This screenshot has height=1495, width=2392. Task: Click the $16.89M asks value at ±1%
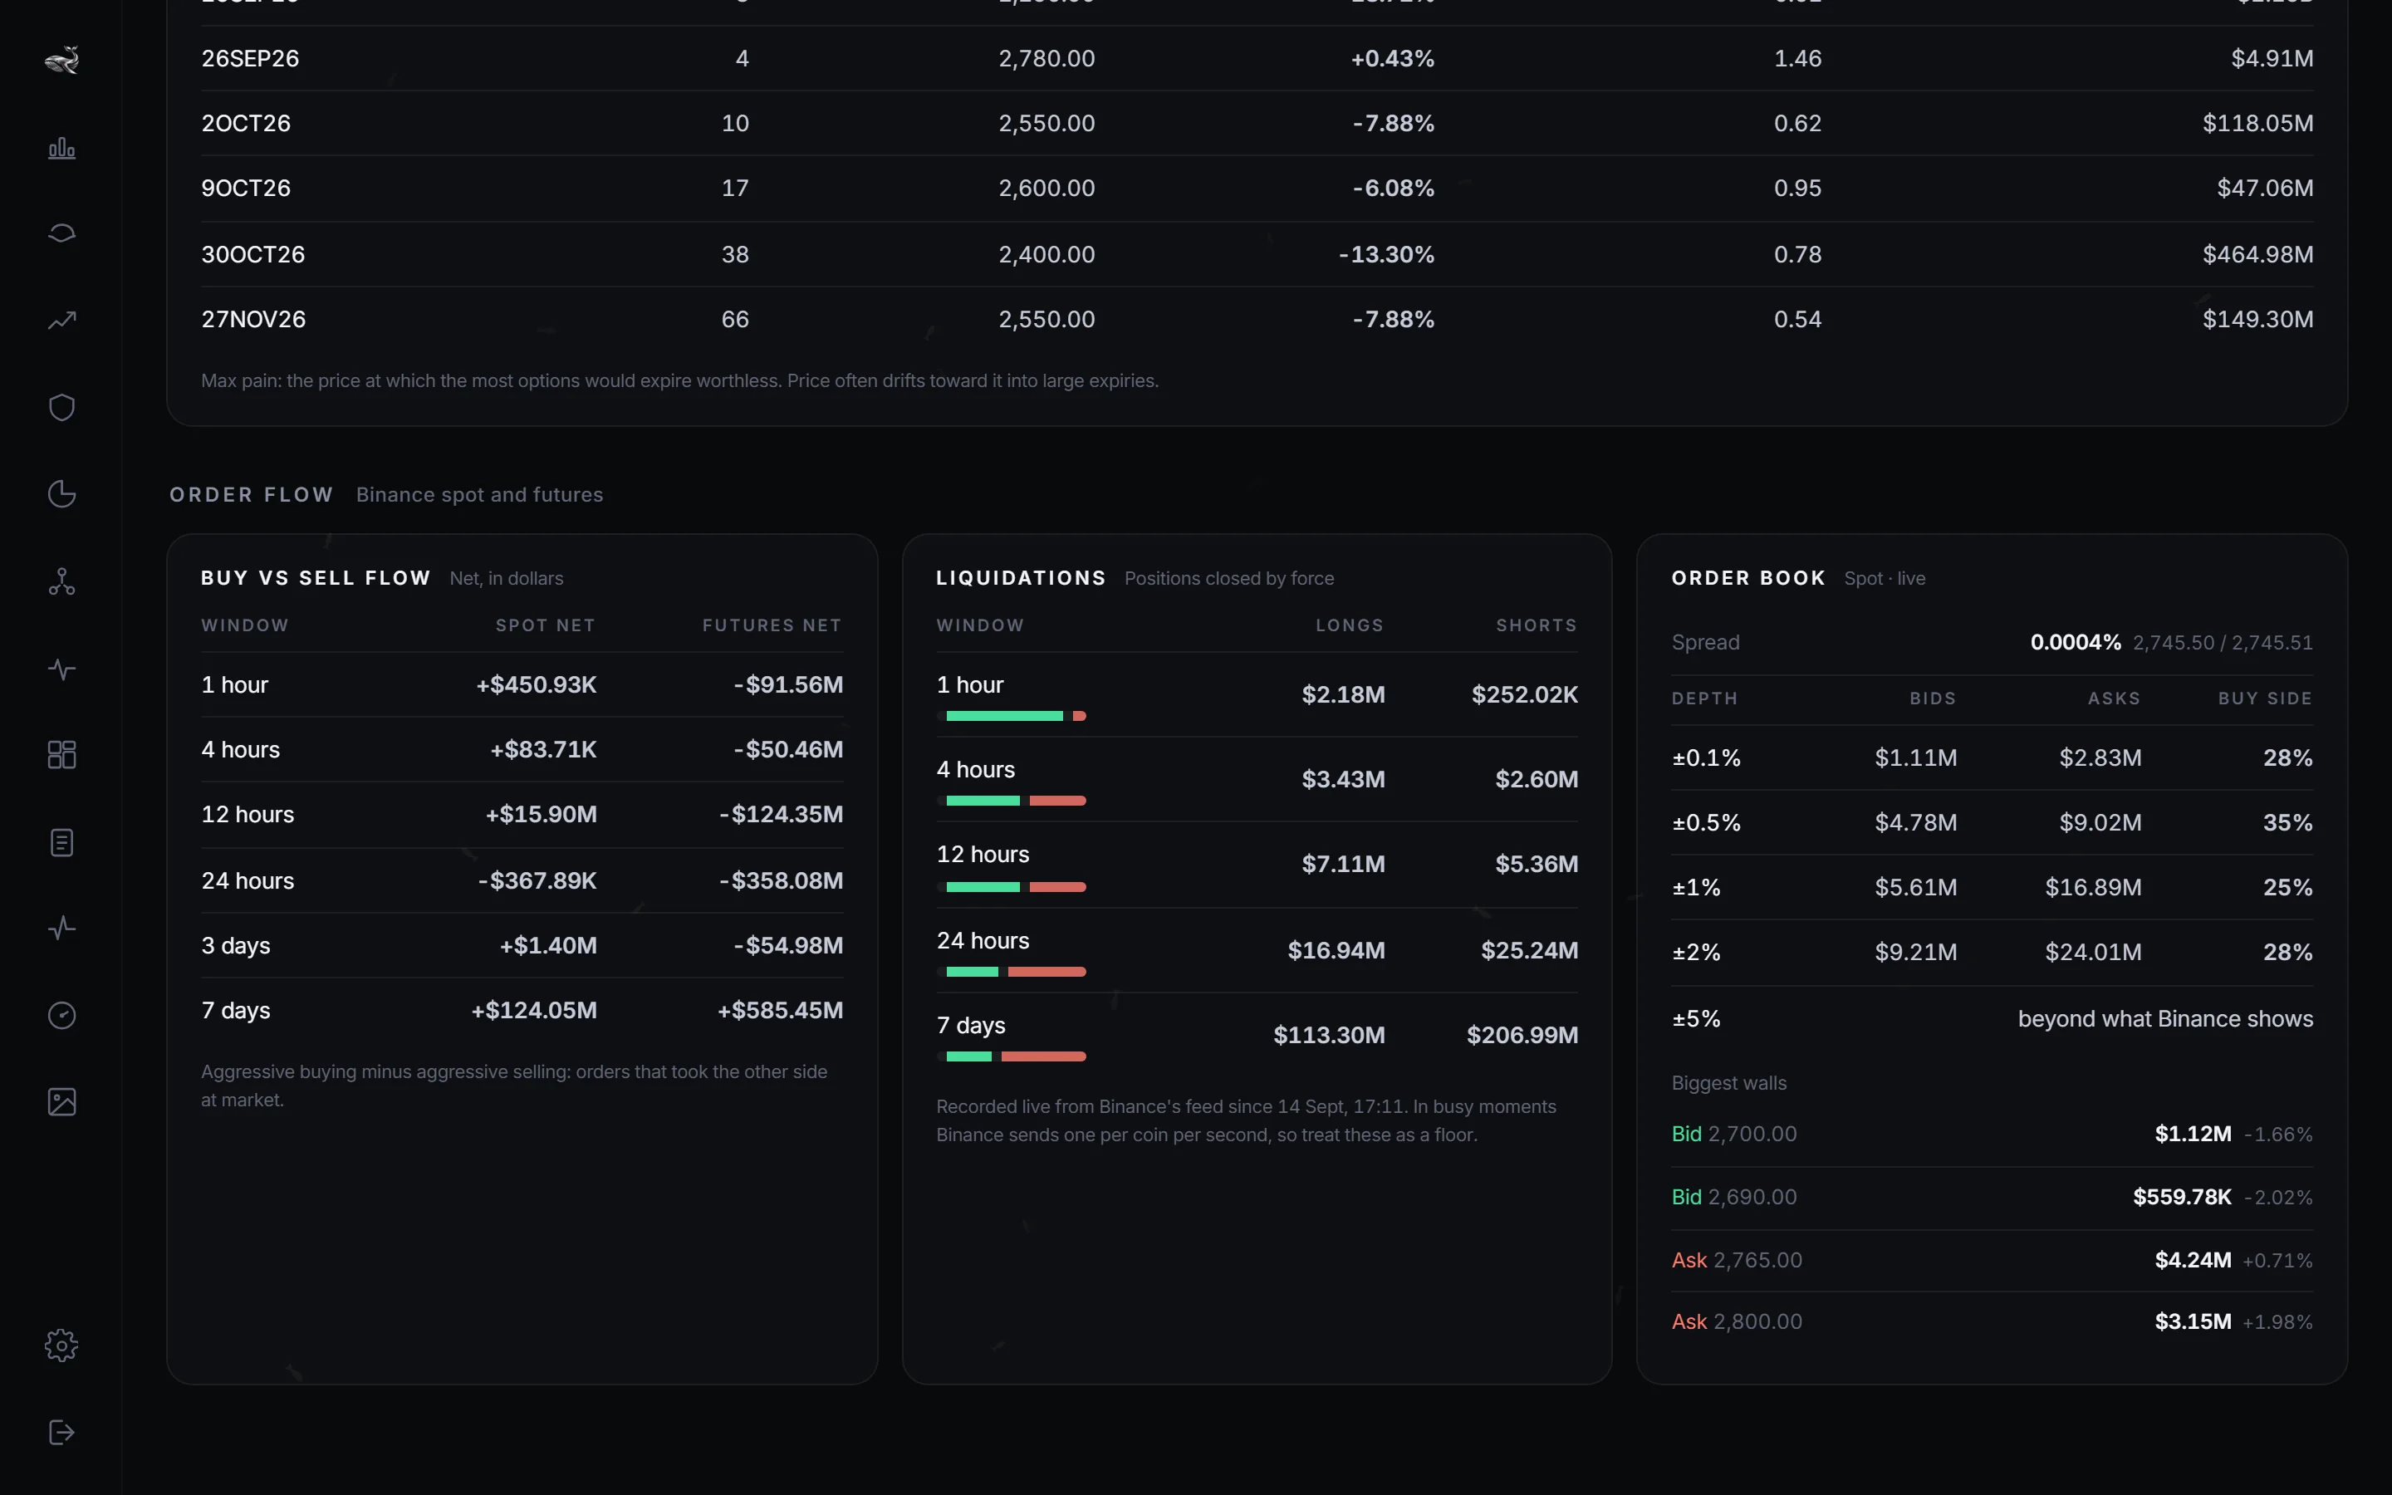[x=2092, y=887]
